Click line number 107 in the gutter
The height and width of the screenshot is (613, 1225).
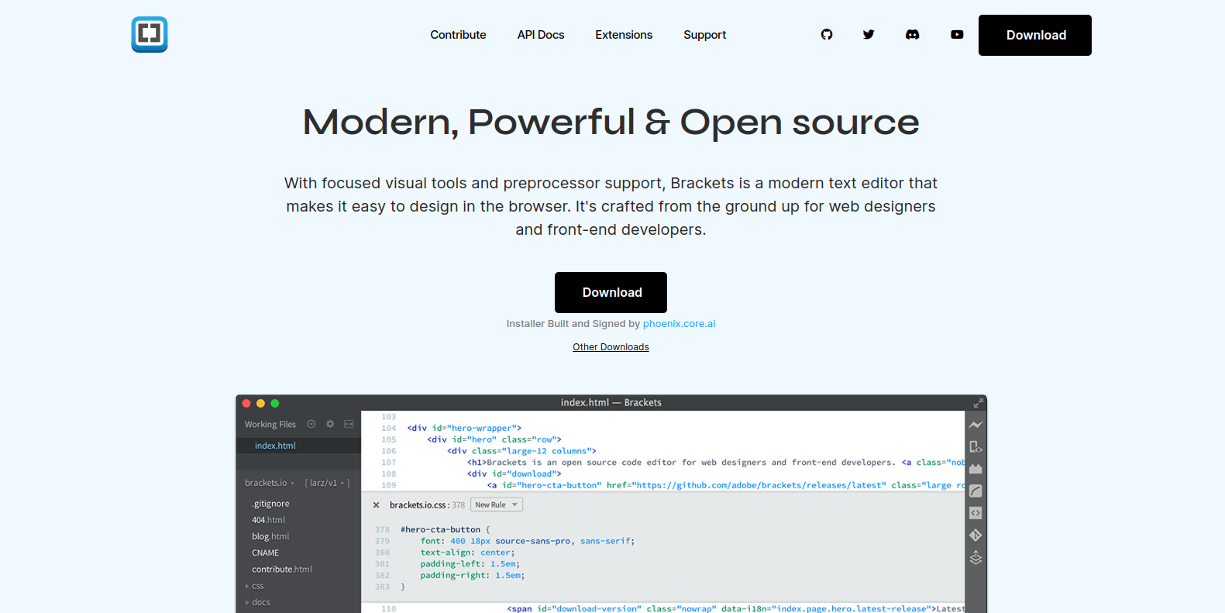pos(388,463)
